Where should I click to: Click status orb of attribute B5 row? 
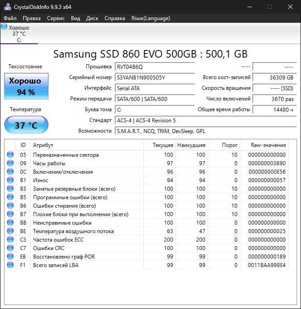pyautogui.click(x=10, y=197)
